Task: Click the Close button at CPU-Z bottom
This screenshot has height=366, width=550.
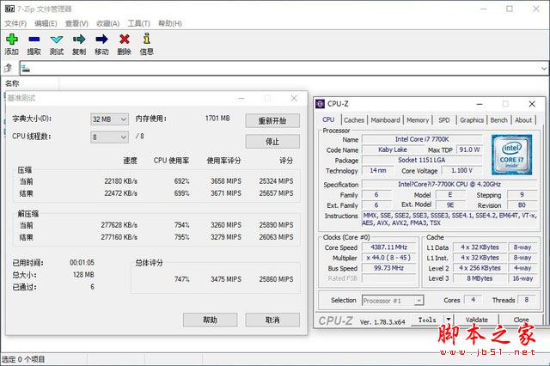Action: click(x=521, y=320)
